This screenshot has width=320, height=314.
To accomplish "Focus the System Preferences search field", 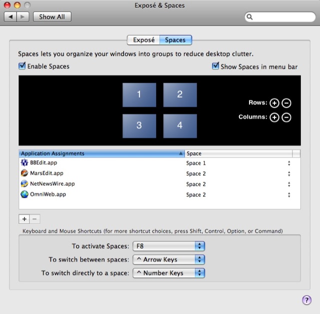I will [x=280, y=17].
